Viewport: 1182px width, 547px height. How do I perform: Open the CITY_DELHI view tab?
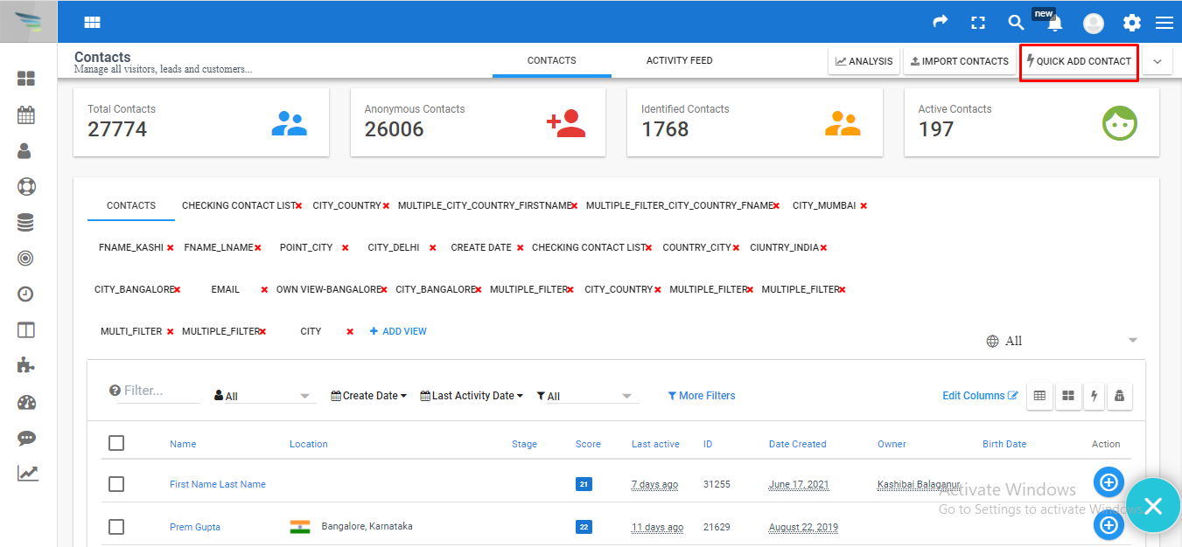pyautogui.click(x=393, y=248)
